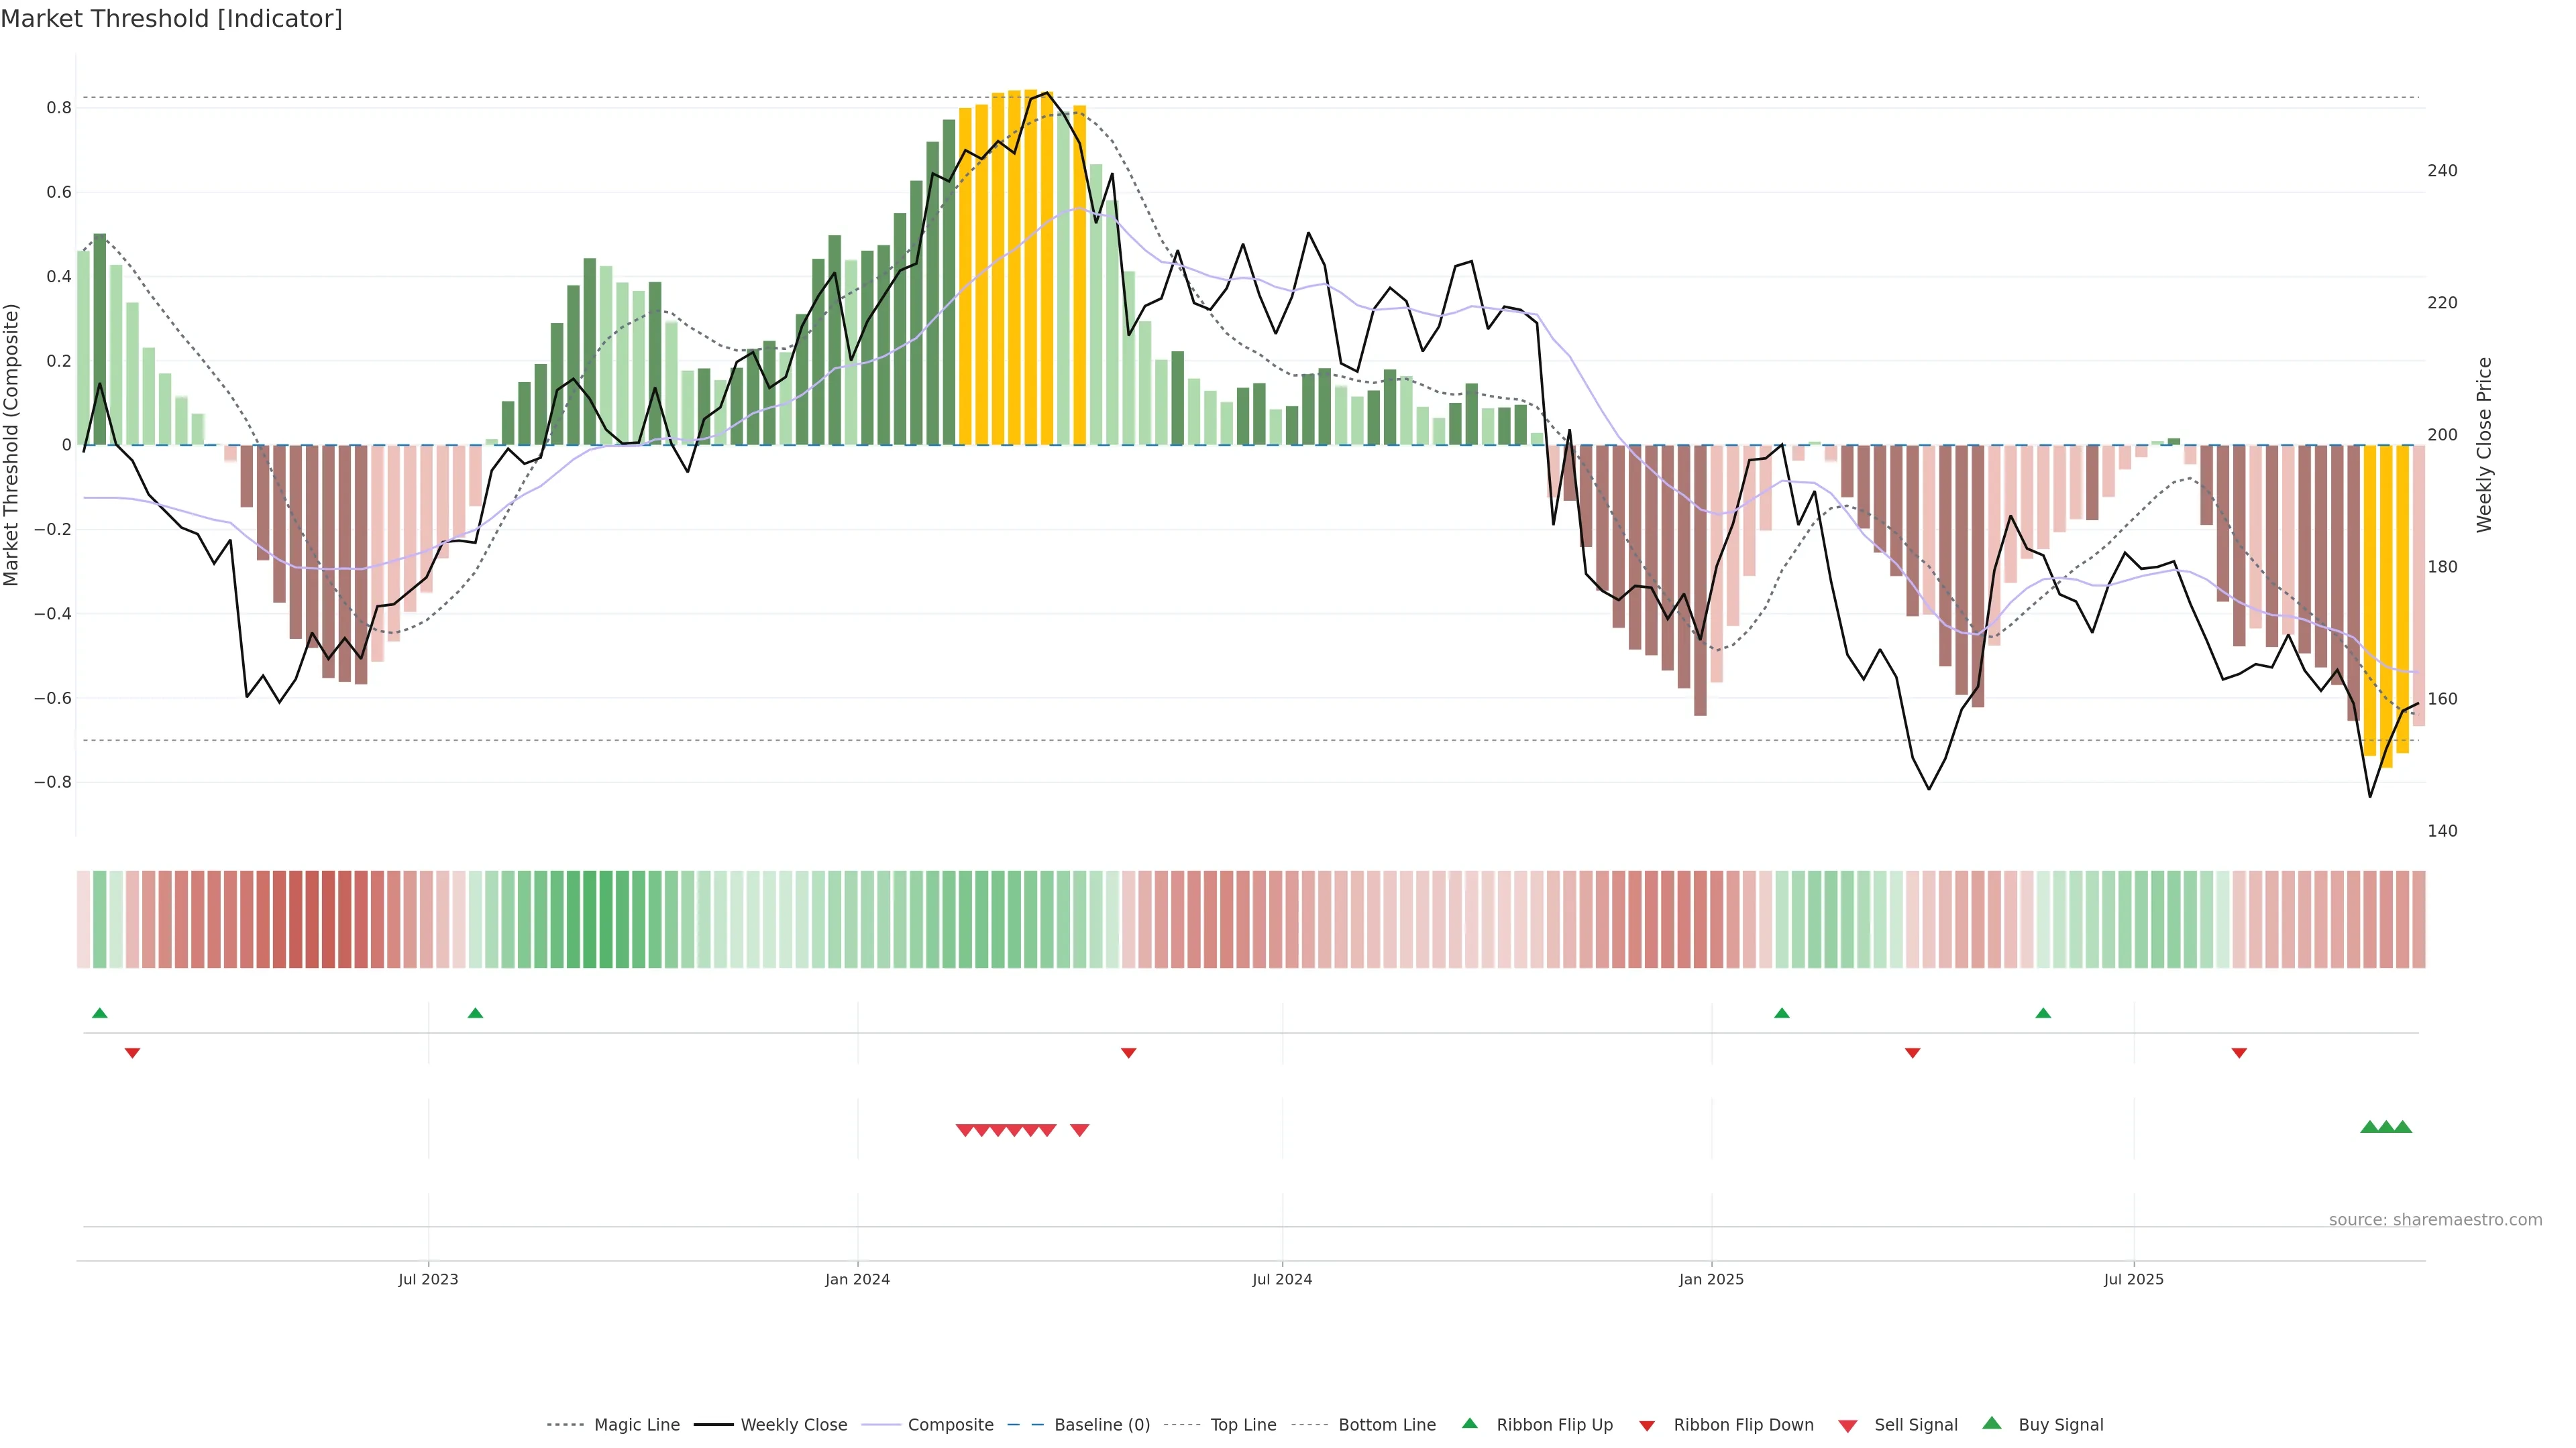Toggle the Composite legend entry
Image resolution: width=2576 pixels, height=1448 pixels.
(x=950, y=1425)
